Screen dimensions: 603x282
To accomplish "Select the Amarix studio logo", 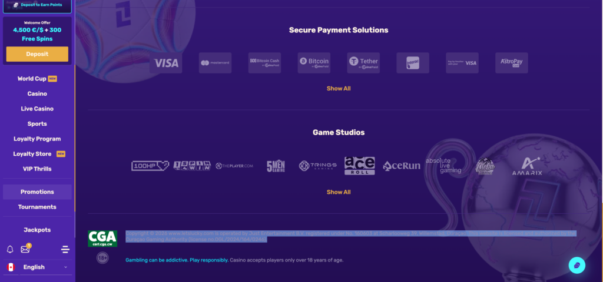I will [x=527, y=166].
